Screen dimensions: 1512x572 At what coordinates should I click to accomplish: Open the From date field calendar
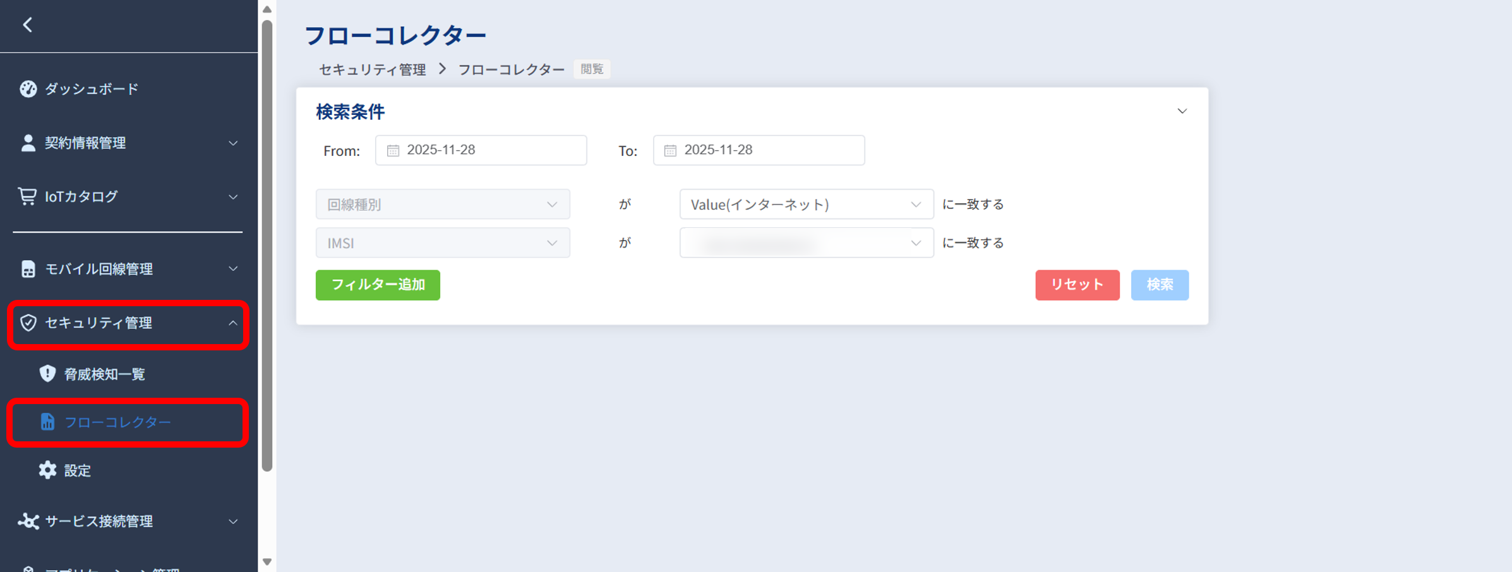393,150
